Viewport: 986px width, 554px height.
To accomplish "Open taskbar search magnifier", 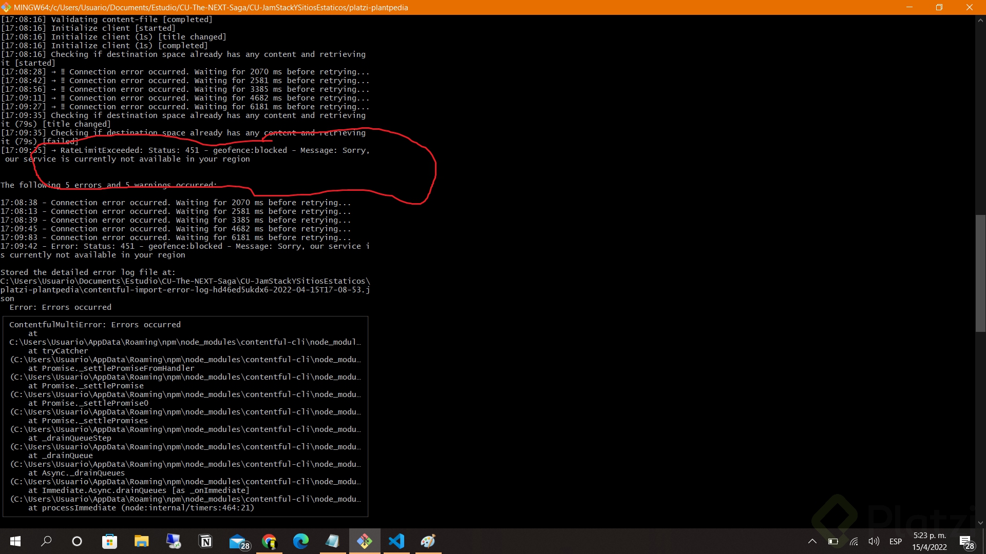I will tap(46, 541).
